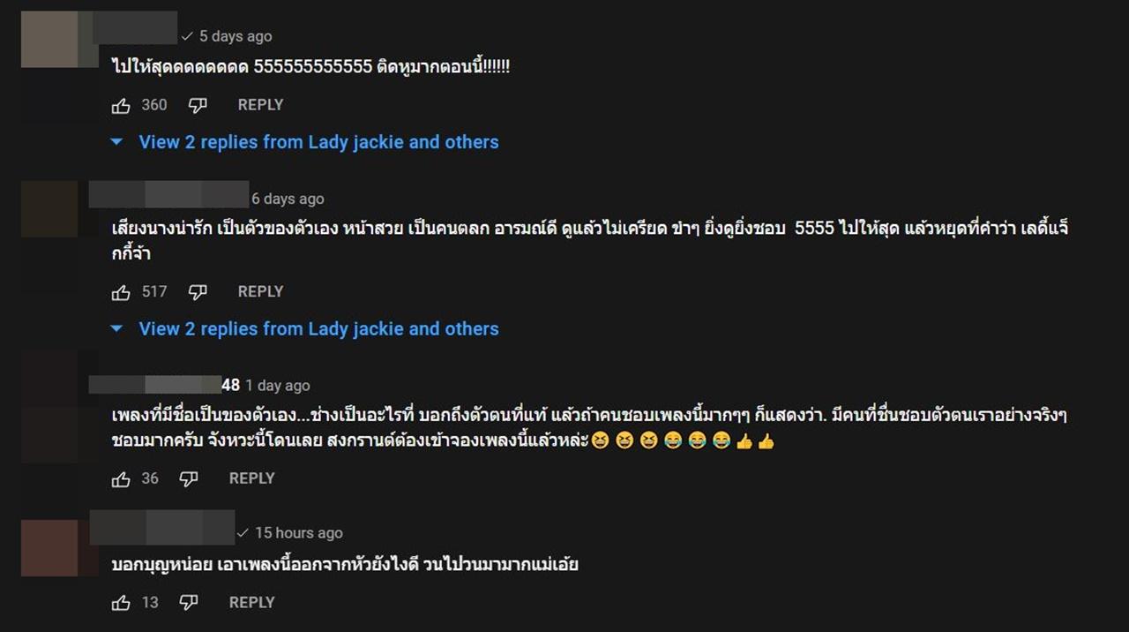Viewport: 1129px width, 632px height.
Task: Open first commenter's avatar thumbnail
Action: 50,39
